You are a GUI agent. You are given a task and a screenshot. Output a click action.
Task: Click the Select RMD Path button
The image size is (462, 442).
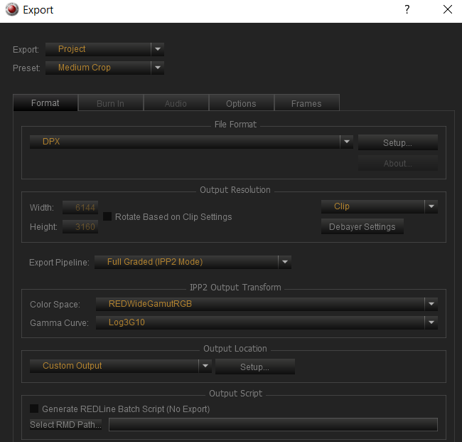click(65, 425)
